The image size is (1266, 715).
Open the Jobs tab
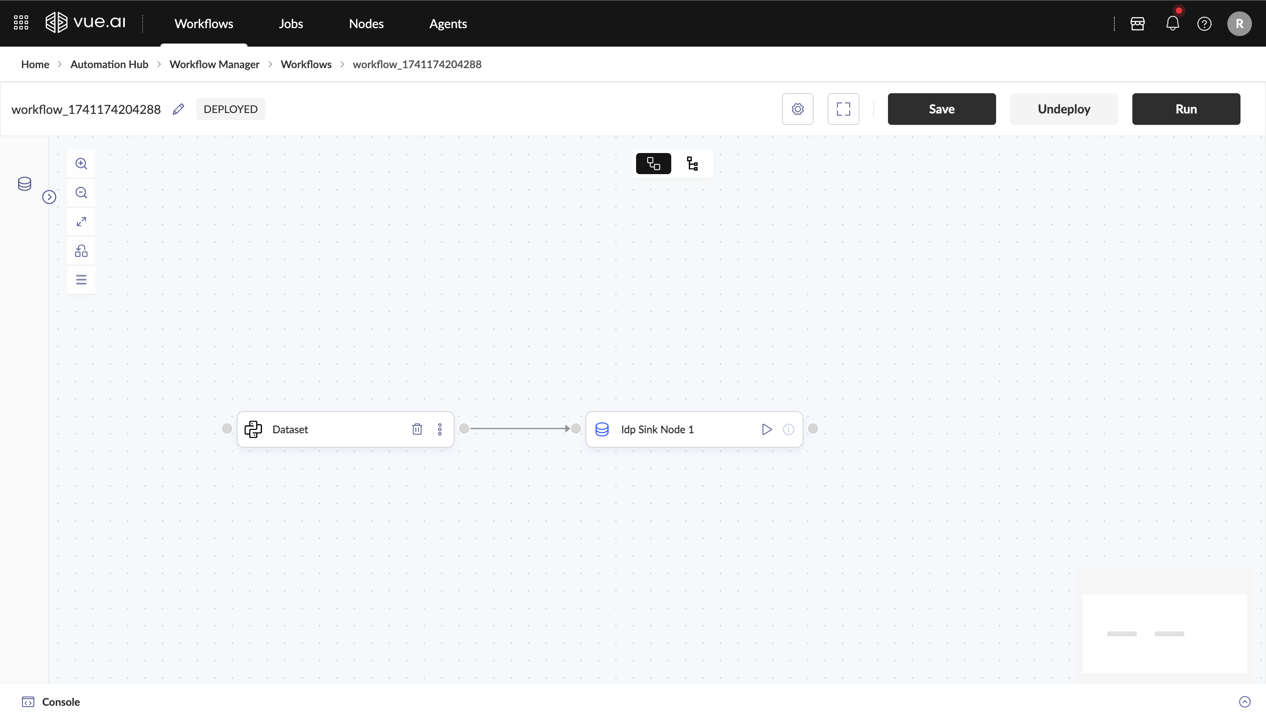pyautogui.click(x=291, y=24)
